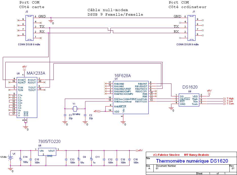
Task: Click "CONN DSUB 9 mâle" under J2
Action: click(x=29, y=45)
